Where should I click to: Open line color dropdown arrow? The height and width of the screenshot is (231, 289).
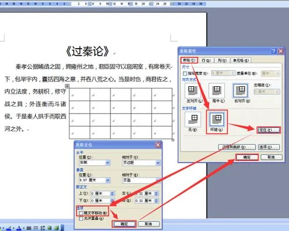13,228
